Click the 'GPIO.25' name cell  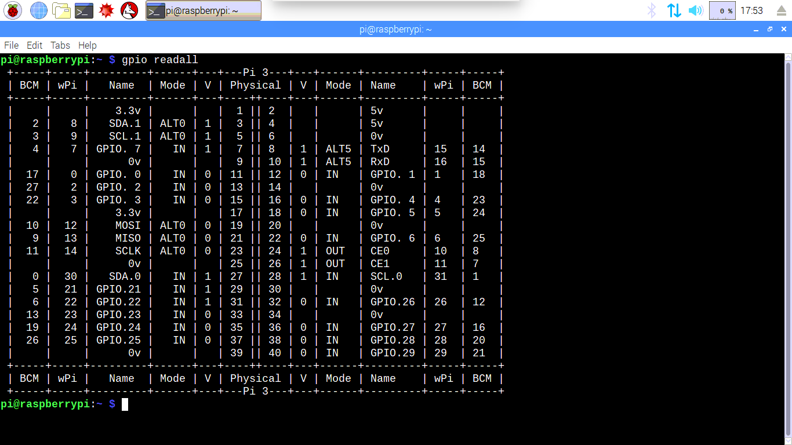pos(118,340)
